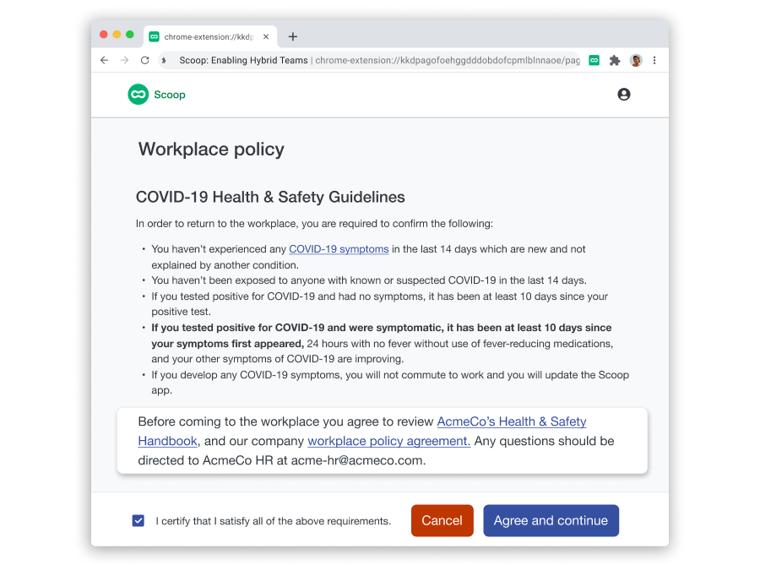Viewport: 760px width, 565px height.
Task: Reload the page with refresh icon
Action: (x=145, y=61)
